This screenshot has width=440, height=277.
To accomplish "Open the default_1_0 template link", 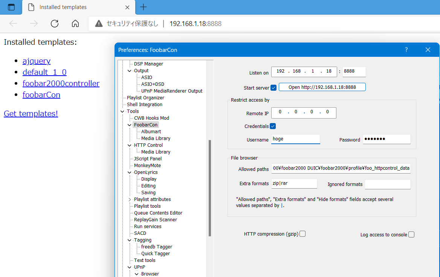I will point(44,72).
